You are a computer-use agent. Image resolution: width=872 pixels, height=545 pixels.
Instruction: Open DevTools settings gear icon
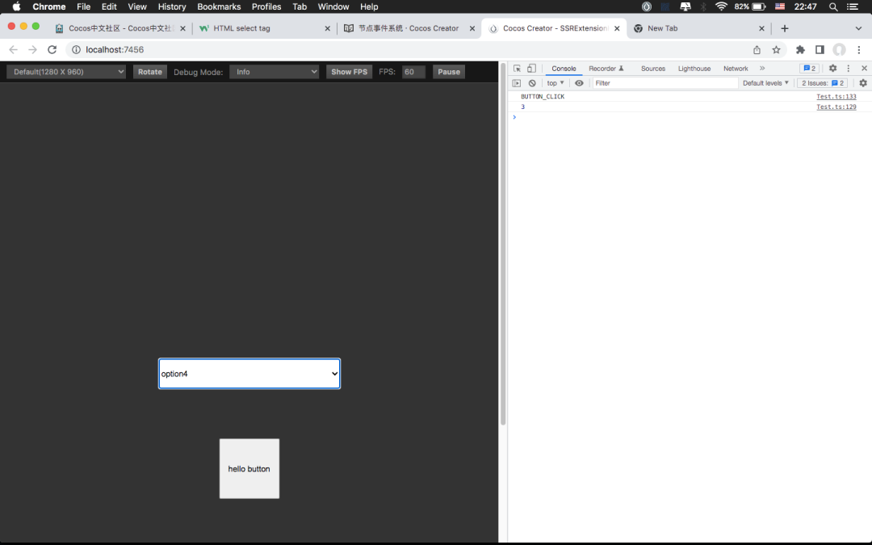click(832, 68)
